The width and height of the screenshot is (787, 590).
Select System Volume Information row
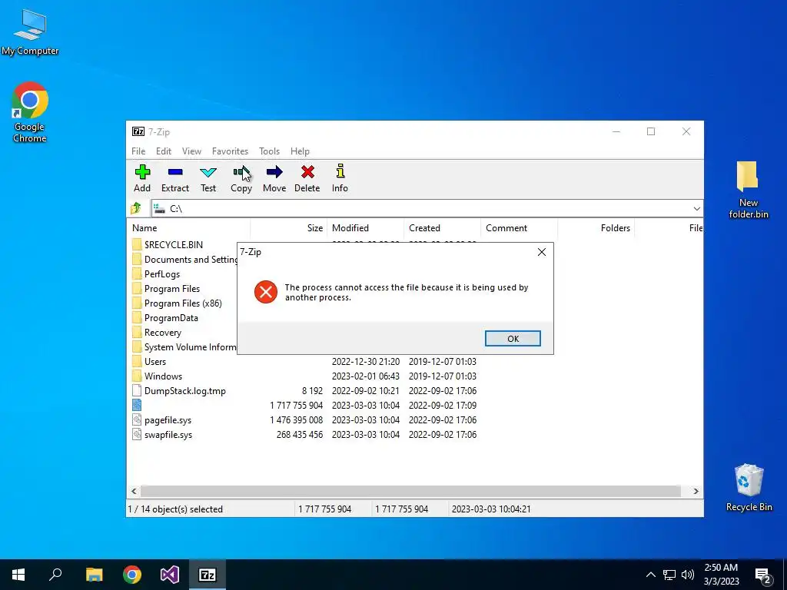pyautogui.click(x=184, y=347)
